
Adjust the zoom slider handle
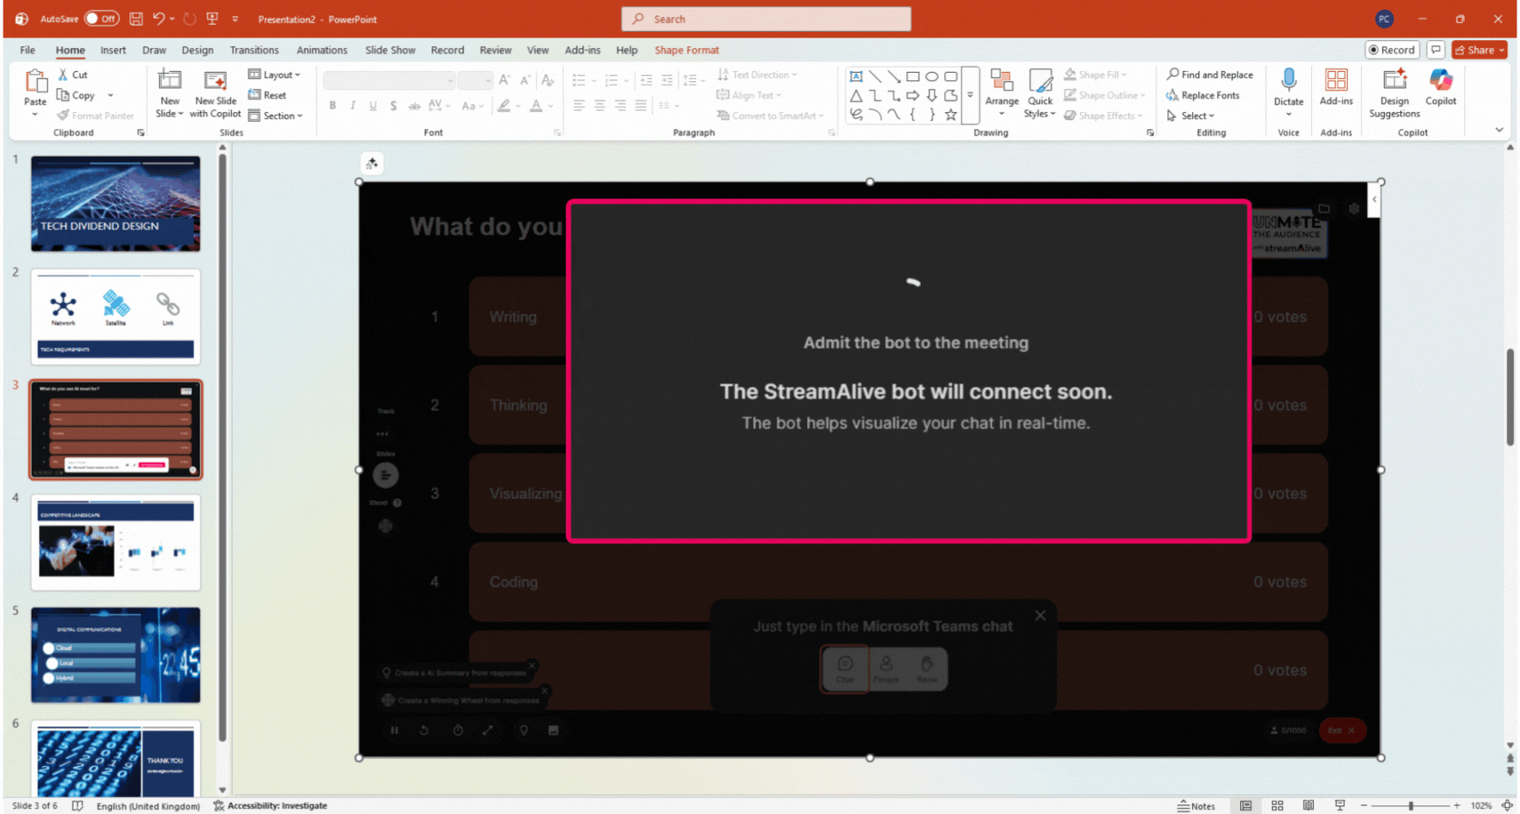(x=1410, y=805)
